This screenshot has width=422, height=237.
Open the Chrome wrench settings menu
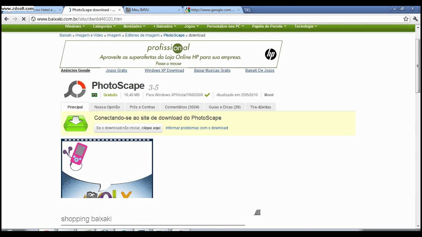(x=415, y=19)
